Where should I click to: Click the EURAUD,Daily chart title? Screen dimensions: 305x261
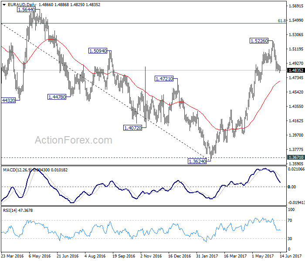(x=22, y=5)
